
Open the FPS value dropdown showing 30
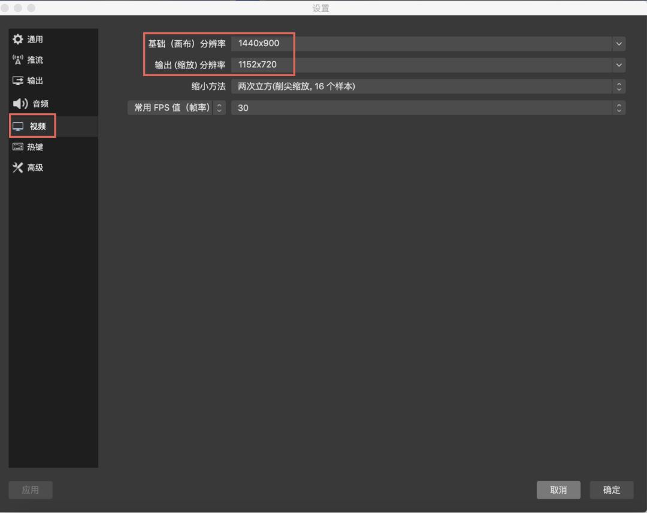point(419,108)
